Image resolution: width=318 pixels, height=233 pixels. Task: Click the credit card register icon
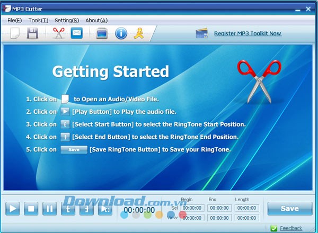(x=202, y=33)
